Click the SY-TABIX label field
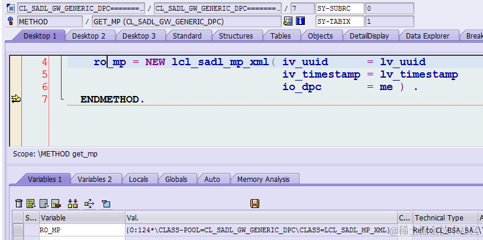Image resolution: width=483 pixels, height=240 pixels. 340,21
